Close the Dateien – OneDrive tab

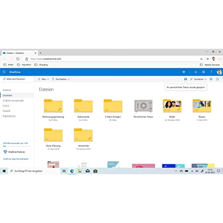[35, 53]
